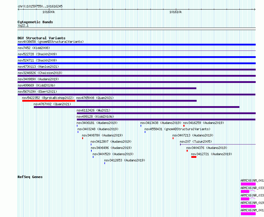
Task: Open nsv4558431 gnomADStructuralVariants label
Action: (177, 129)
